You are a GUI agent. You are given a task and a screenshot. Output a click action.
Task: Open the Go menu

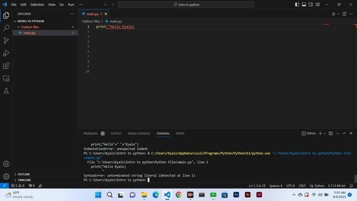pyautogui.click(x=61, y=4)
